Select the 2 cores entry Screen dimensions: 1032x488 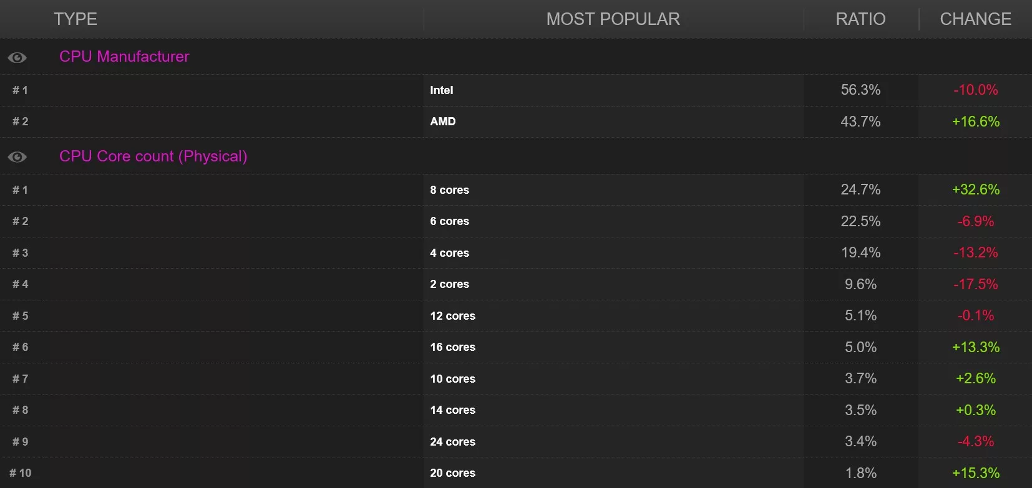(450, 284)
